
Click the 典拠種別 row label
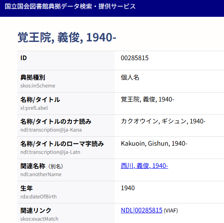(x=33, y=77)
